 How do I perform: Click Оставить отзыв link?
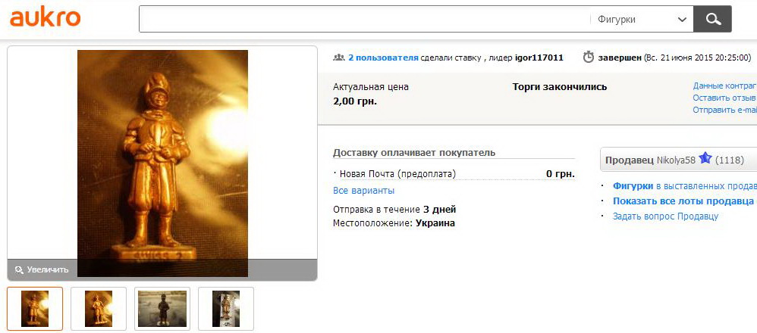(x=724, y=98)
